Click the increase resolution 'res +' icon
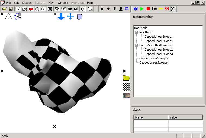The width and height of the screenshot is (206, 138). pos(57,9)
